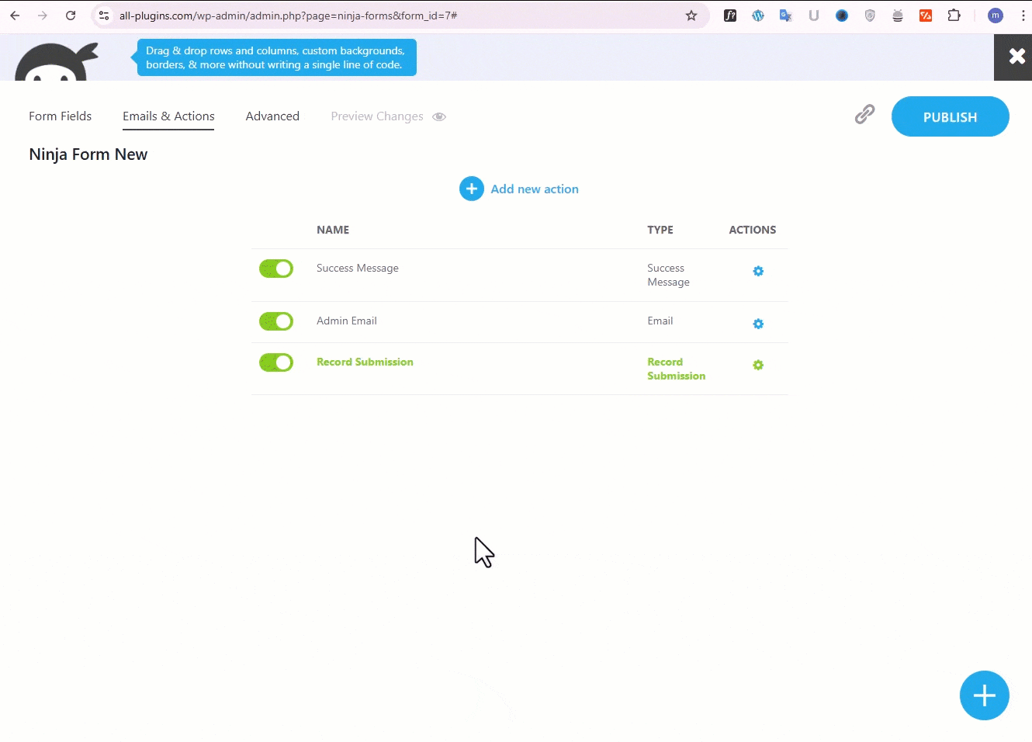Switch off the Record Submission toggle
Screen dimensions: 1032x742
click(x=276, y=362)
